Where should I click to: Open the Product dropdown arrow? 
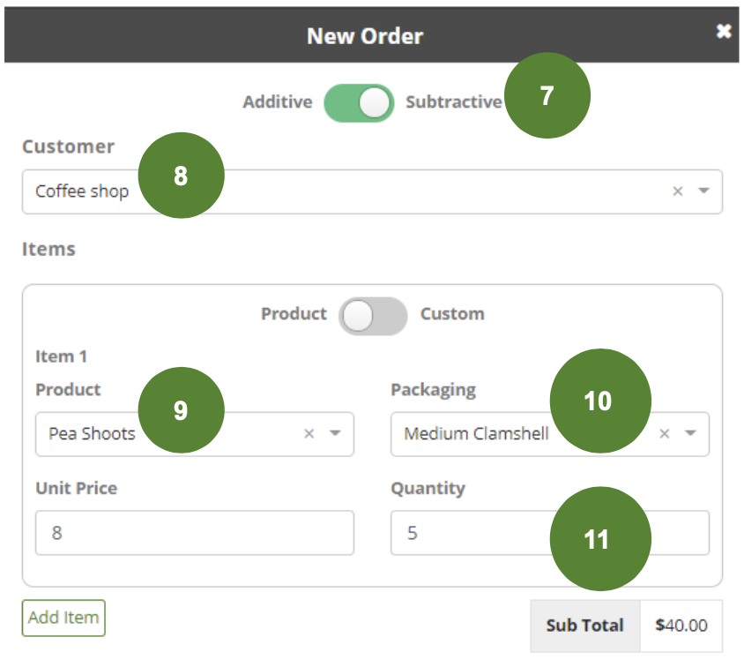[x=335, y=433]
